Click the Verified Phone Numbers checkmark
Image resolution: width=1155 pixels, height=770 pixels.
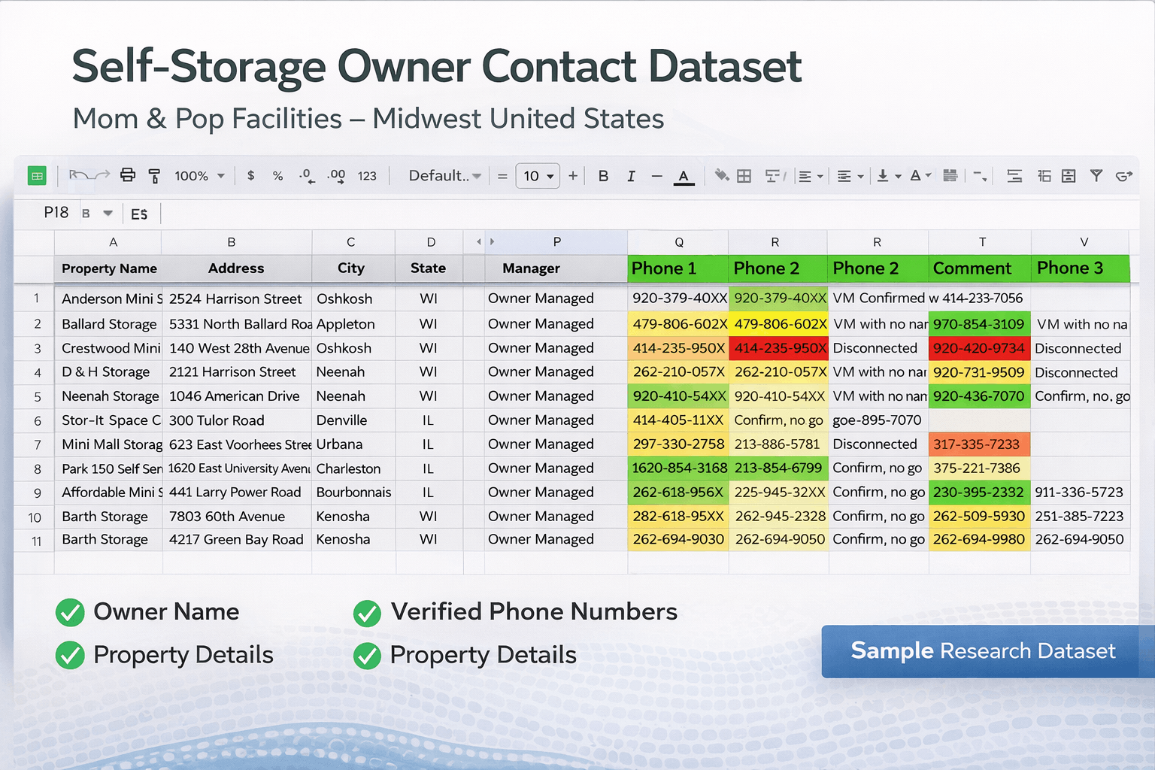[x=368, y=613]
